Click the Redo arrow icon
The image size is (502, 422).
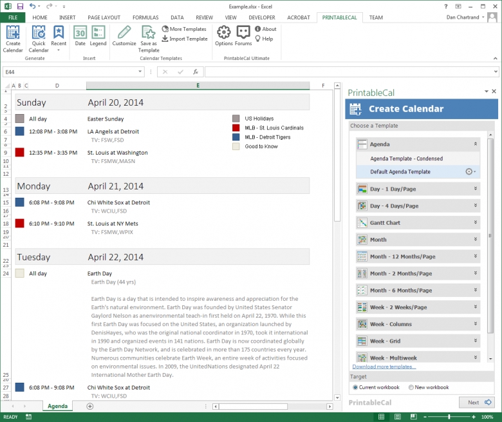tap(49, 6)
